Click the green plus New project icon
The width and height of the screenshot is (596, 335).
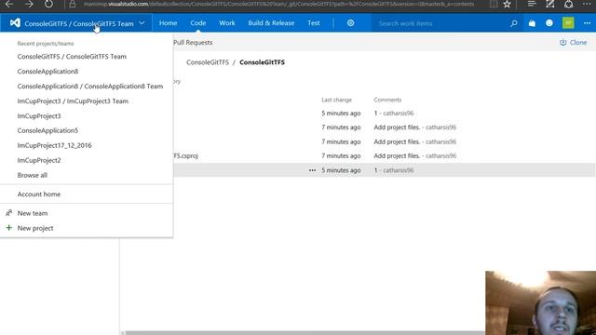pyautogui.click(x=8, y=228)
